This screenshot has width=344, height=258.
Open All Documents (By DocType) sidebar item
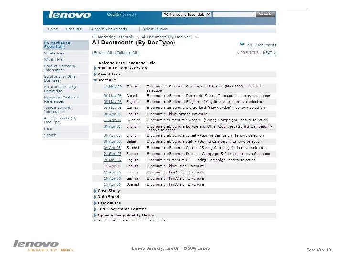click(x=60, y=120)
